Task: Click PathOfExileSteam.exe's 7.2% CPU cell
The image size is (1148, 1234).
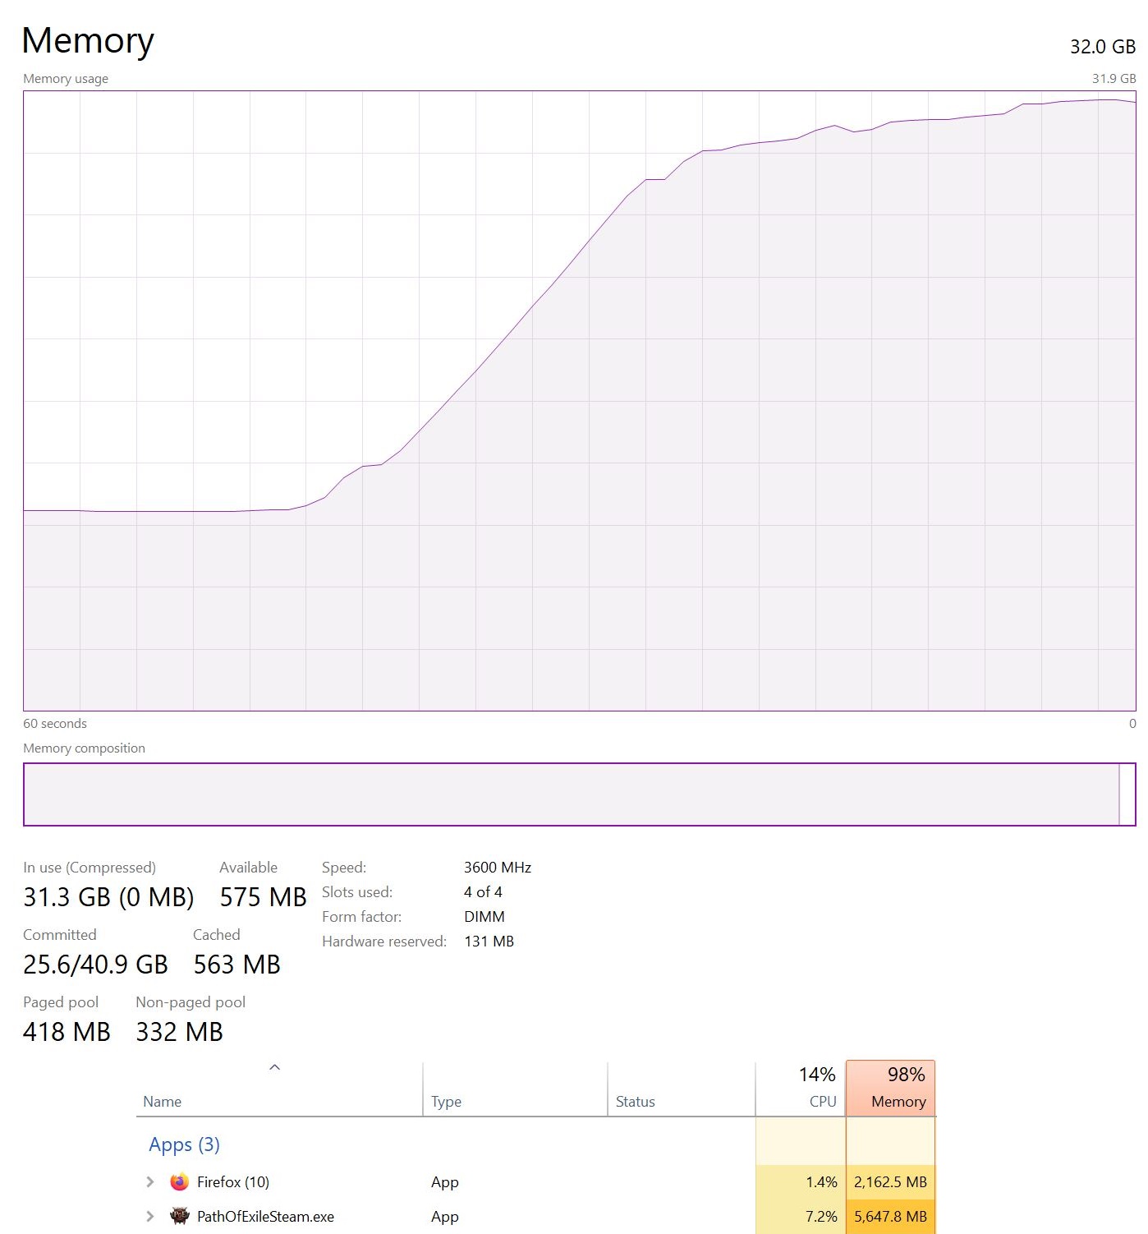Action: pyautogui.click(x=801, y=1217)
